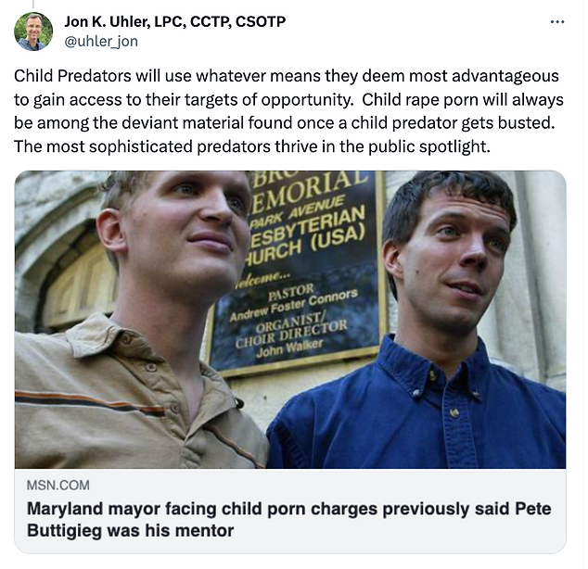Open the display name Jon K. Uhler, LPC, CCTP, CSOTP
Viewport: 588px width, 569px height.
pyautogui.click(x=174, y=21)
